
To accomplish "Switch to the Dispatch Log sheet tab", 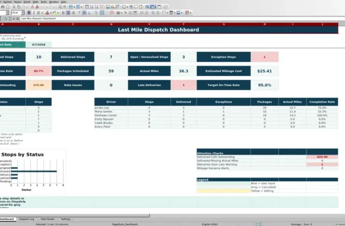I will pyautogui.click(x=26, y=219).
